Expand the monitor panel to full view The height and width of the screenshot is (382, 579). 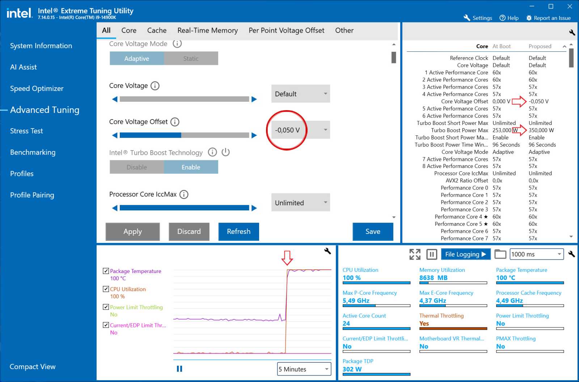click(415, 254)
